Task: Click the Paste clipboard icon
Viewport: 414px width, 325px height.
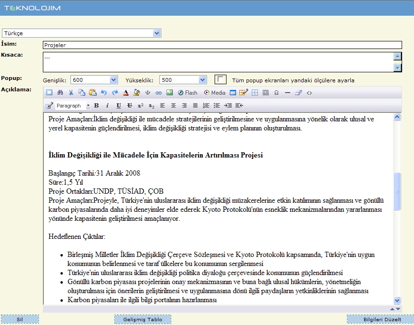Action: (92, 93)
